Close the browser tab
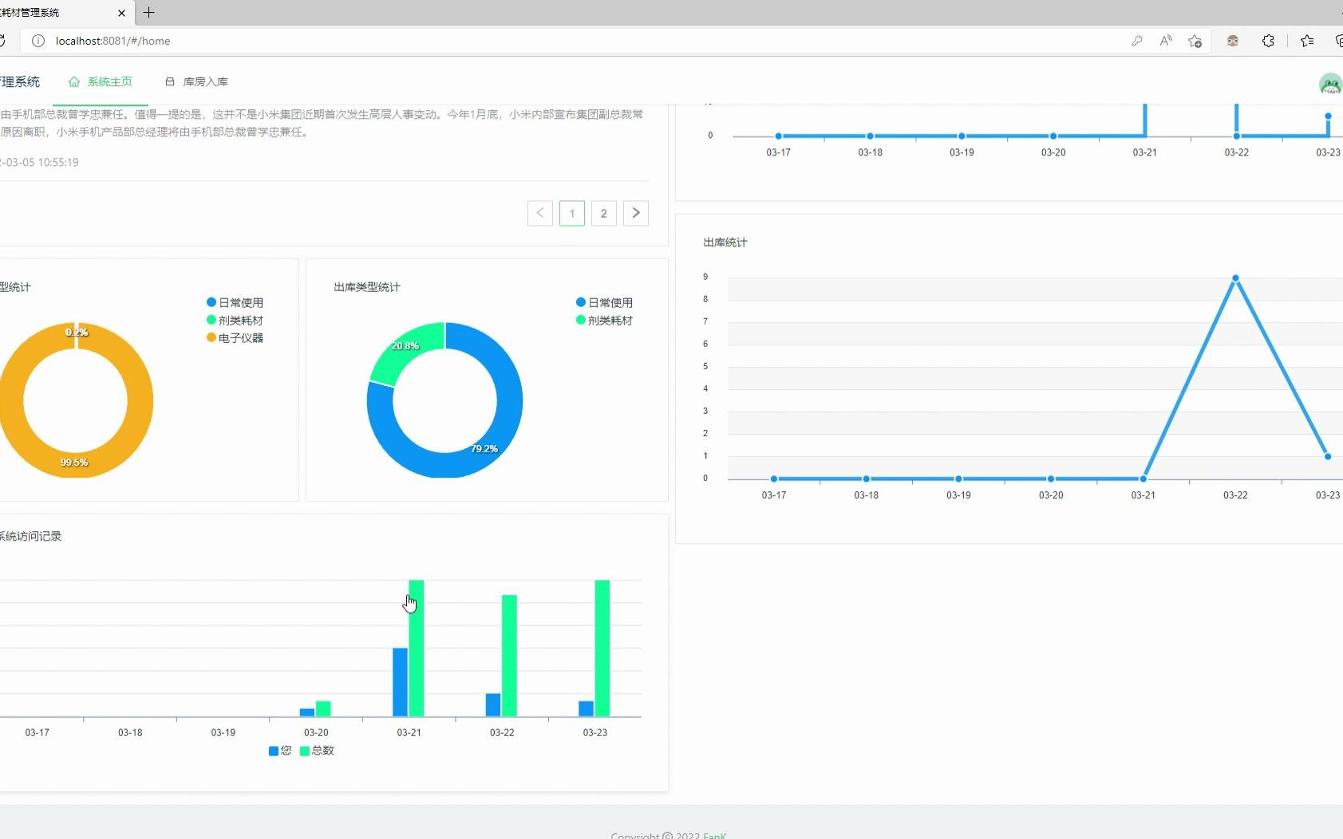The width and height of the screenshot is (1343, 839). point(121,13)
